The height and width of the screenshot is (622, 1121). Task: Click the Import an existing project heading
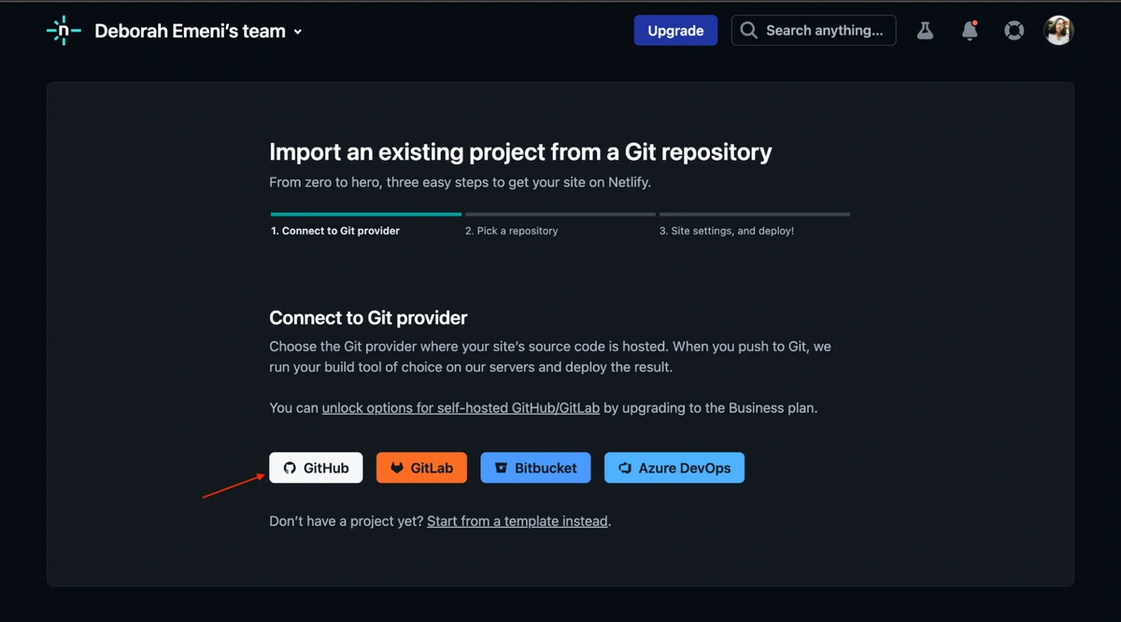(x=520, y=152)
